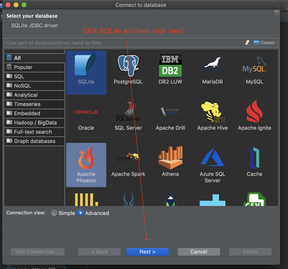Pick the DB2 LUW driver

tap(170, 70)
